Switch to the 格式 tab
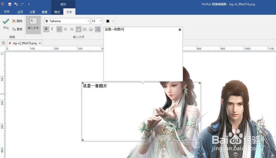The height and width of the screenshot is (158, 276). pos(57,12)
